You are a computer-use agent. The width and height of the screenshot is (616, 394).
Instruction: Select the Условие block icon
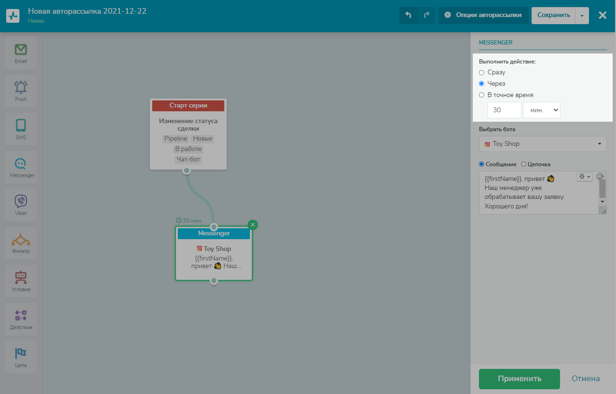point(21,278)
